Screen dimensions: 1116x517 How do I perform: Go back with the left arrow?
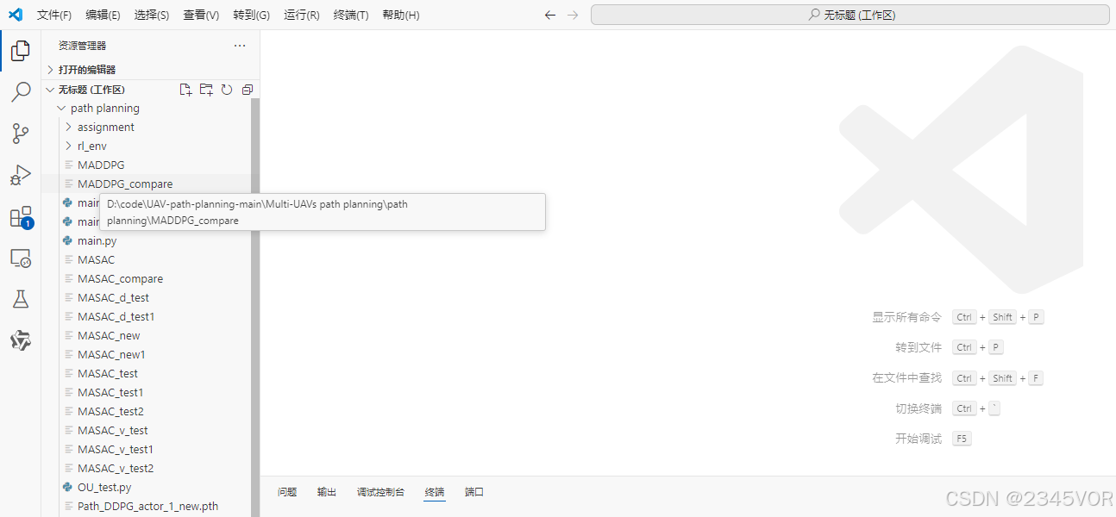tap(550, 15)
